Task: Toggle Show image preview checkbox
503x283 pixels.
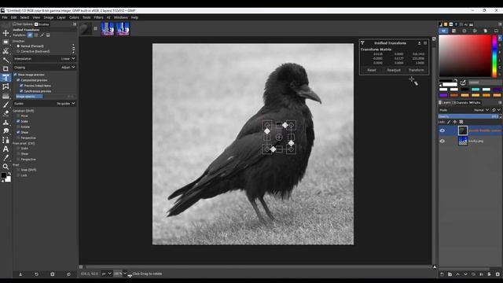Action: pyautogui.click(x=15, y=75)
